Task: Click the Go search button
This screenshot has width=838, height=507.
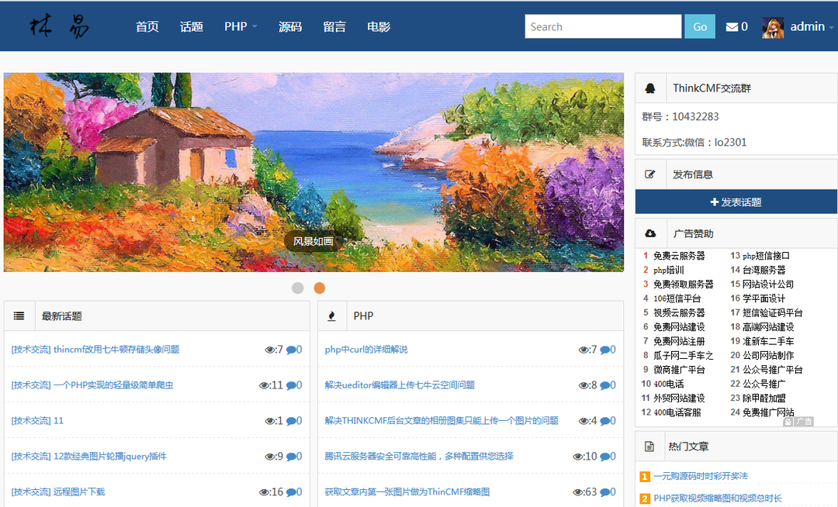Action: [700, 26]
